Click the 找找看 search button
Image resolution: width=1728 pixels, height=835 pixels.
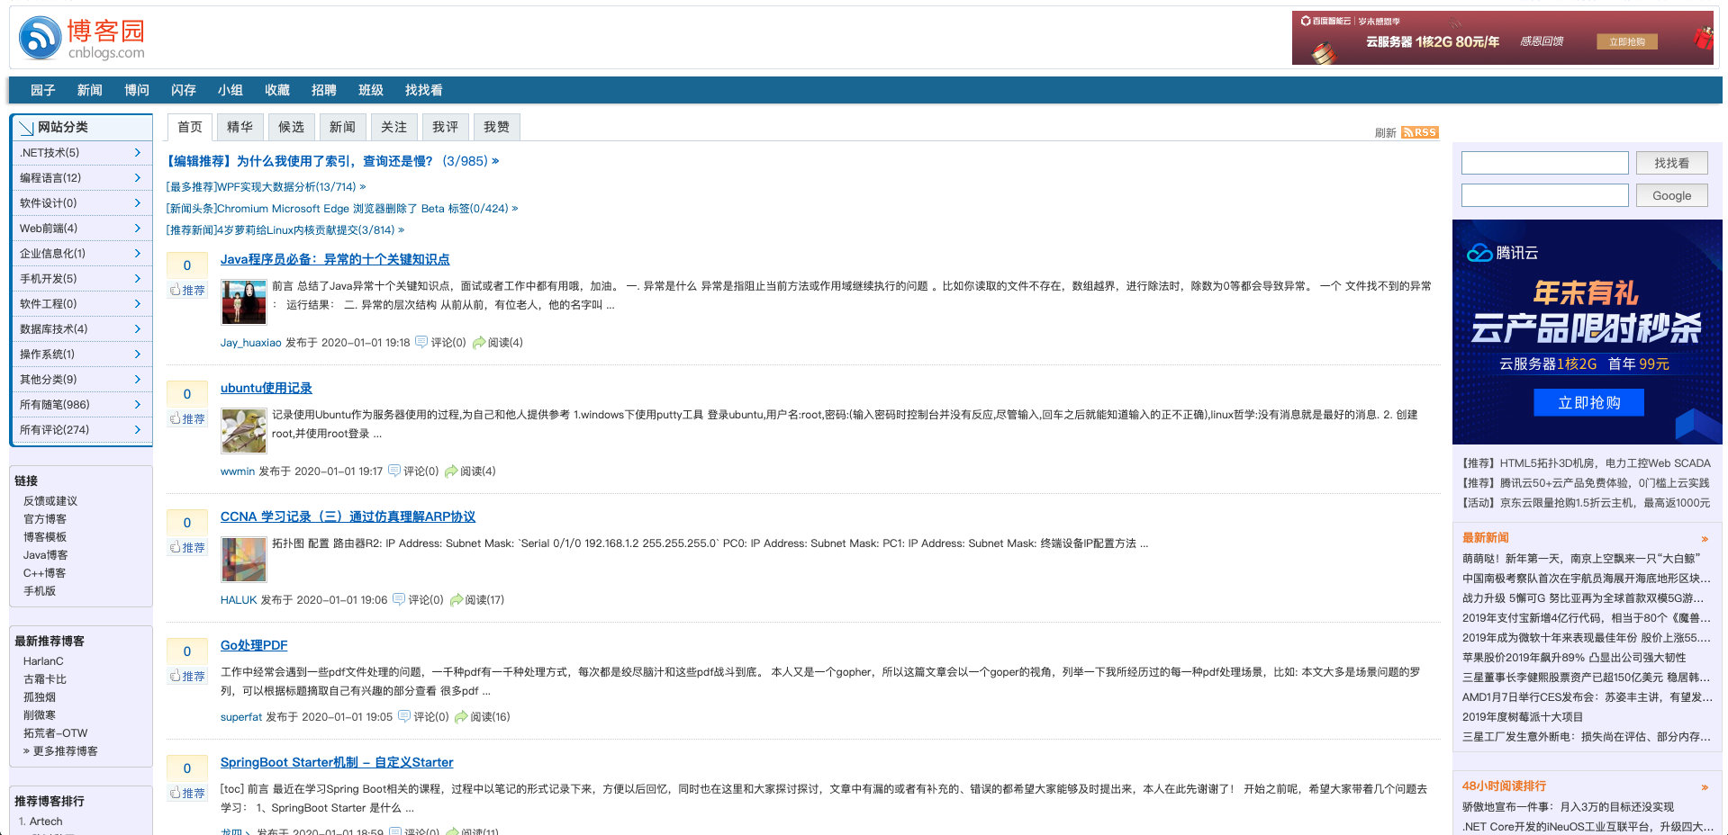click(1671, 163)
